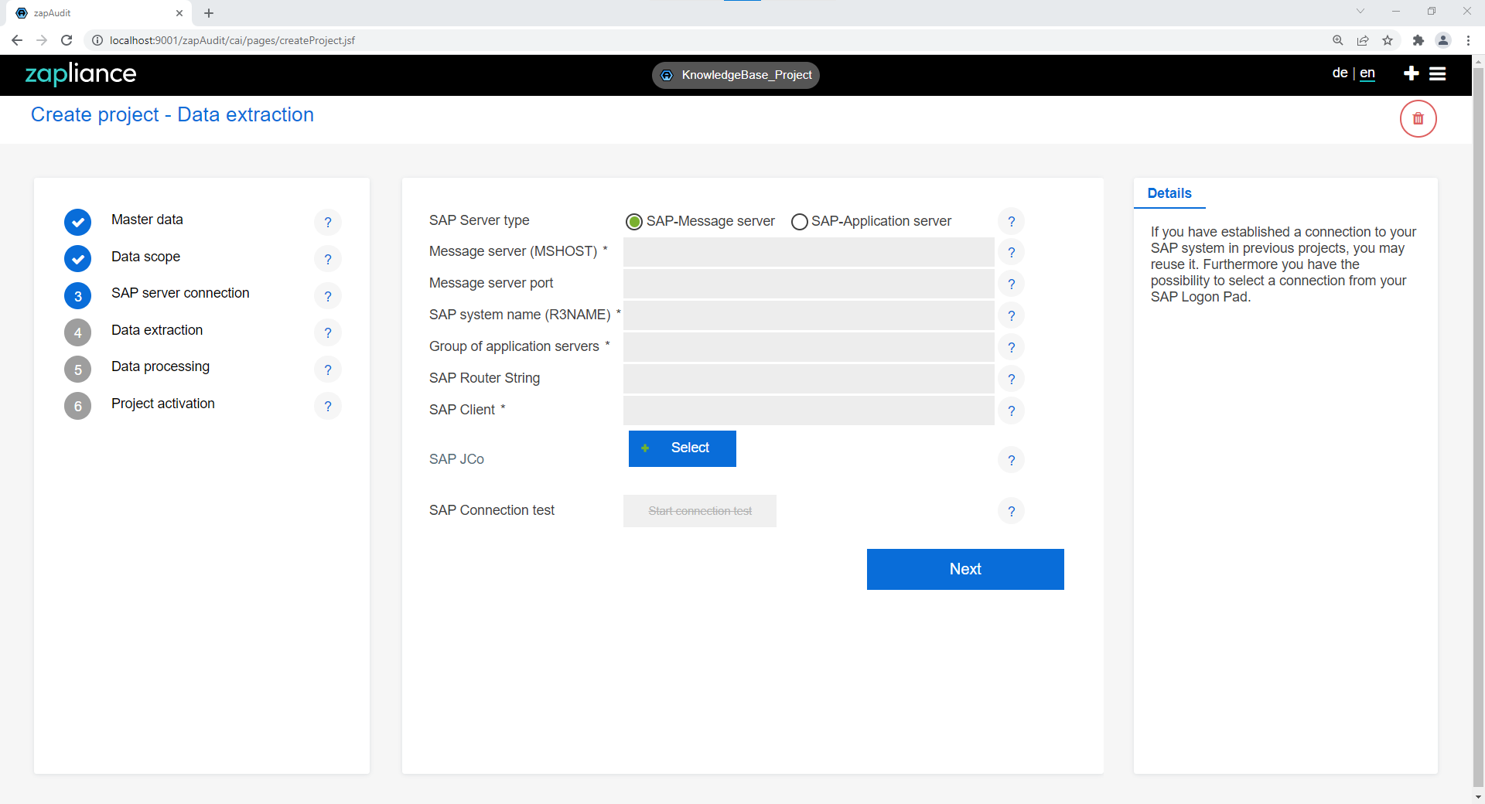This screenshot has height=804, width=1485.
Task: Click the Data scope completed checkmark
Action: coord(77,259)
